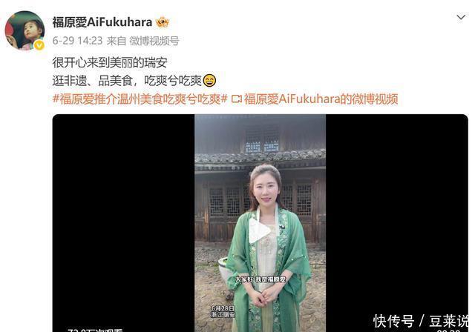Click the 快传号 / 豆莱说 watermark
The height and width of the screenshot is (332, 475).
(x=421, y=321)
